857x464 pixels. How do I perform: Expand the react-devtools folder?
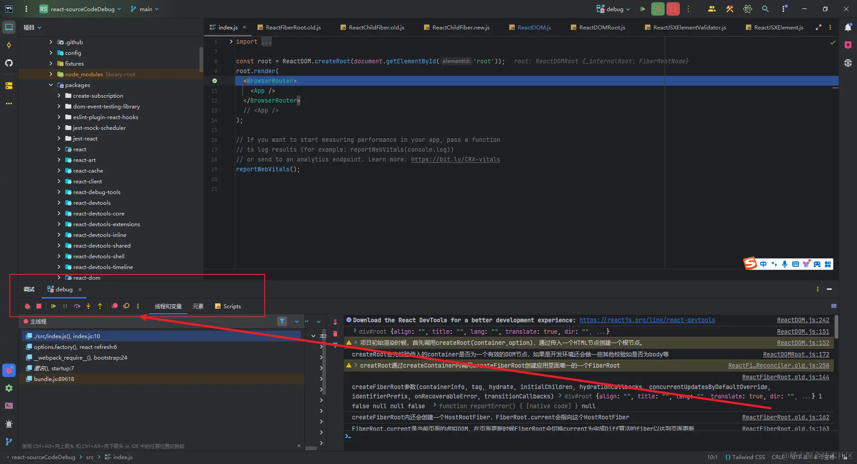59,203
